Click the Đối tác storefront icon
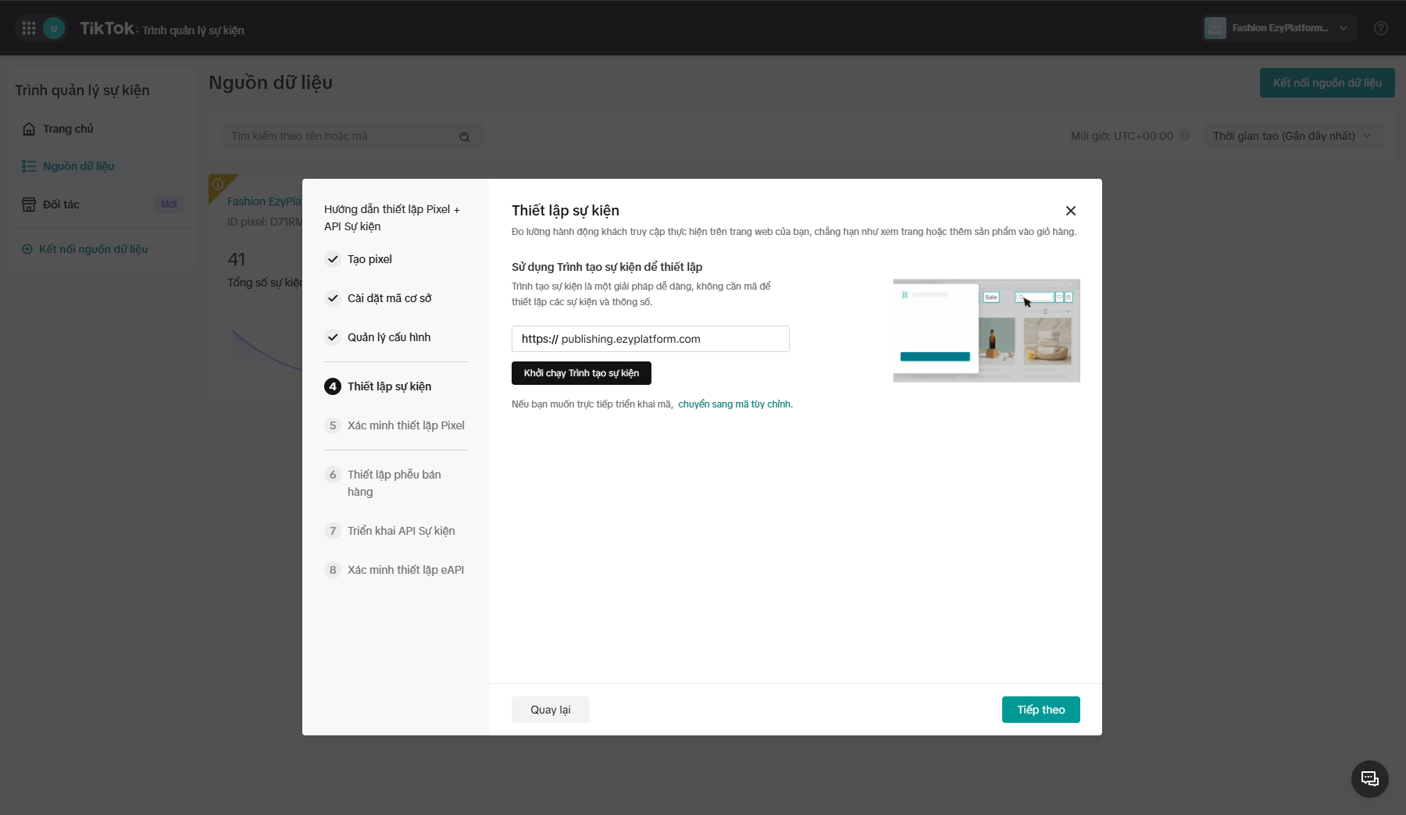The width and height of the screenshot is (1406, 815). pyautogui.click(x=29, y=205)
